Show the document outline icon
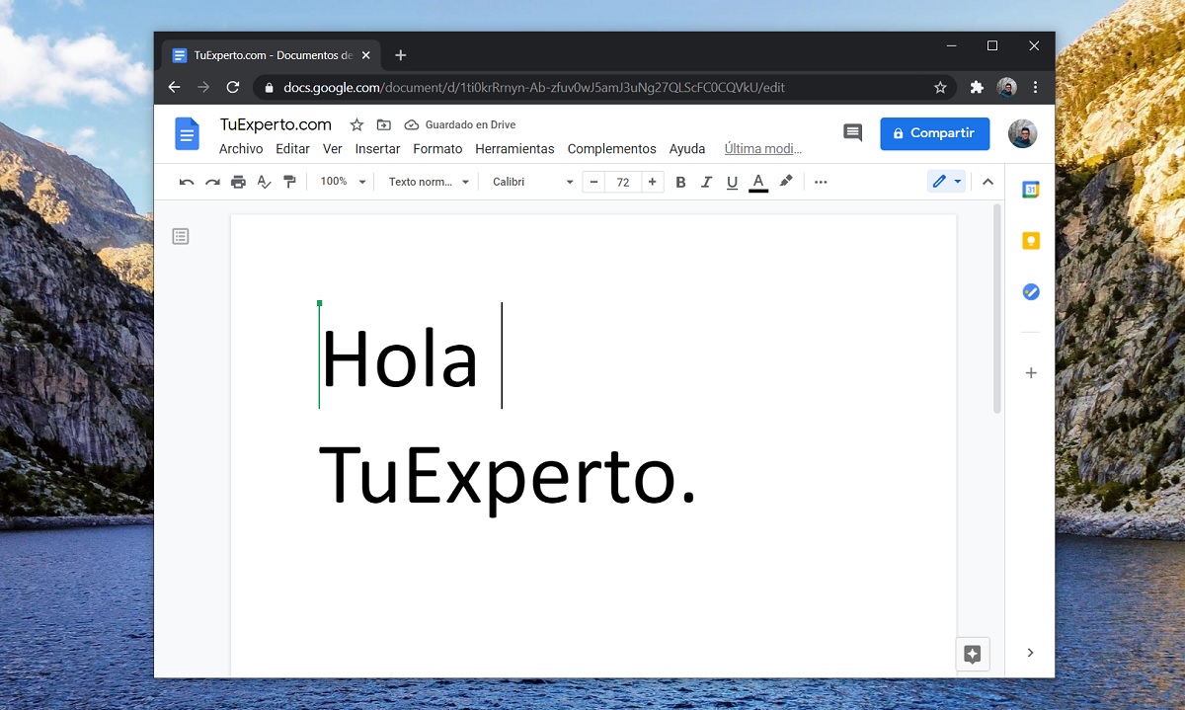Image resolution: width=1185 pixels, height=710 pixels. click(x=180, y=236)
